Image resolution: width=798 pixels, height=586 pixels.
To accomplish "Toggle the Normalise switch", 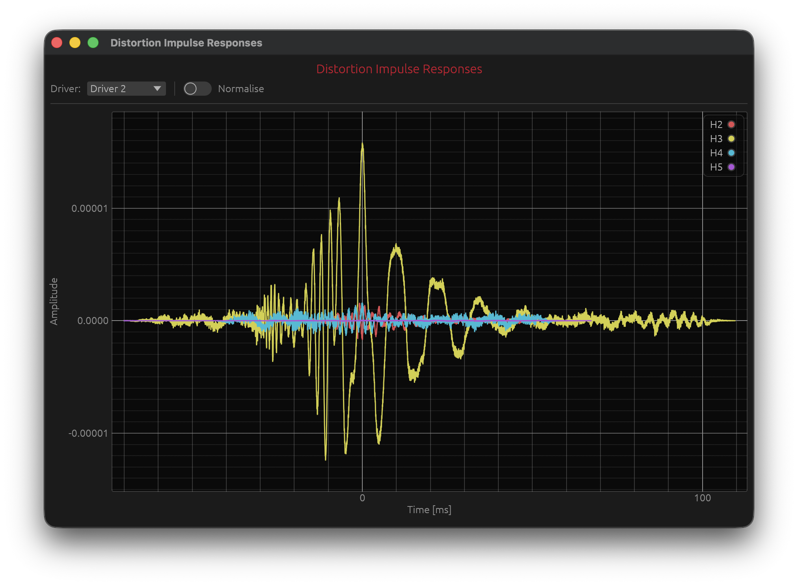I will point(197,89).
